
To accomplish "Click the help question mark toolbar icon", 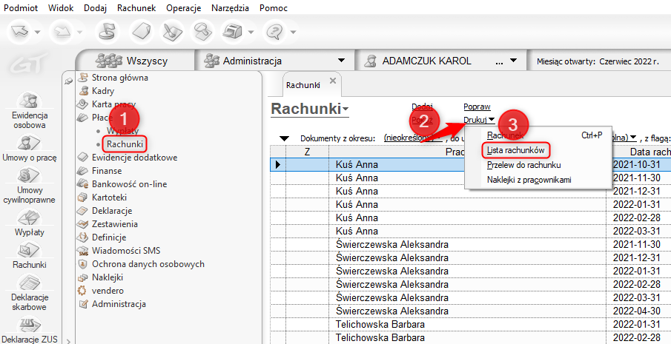I will (x=276, y=31).
